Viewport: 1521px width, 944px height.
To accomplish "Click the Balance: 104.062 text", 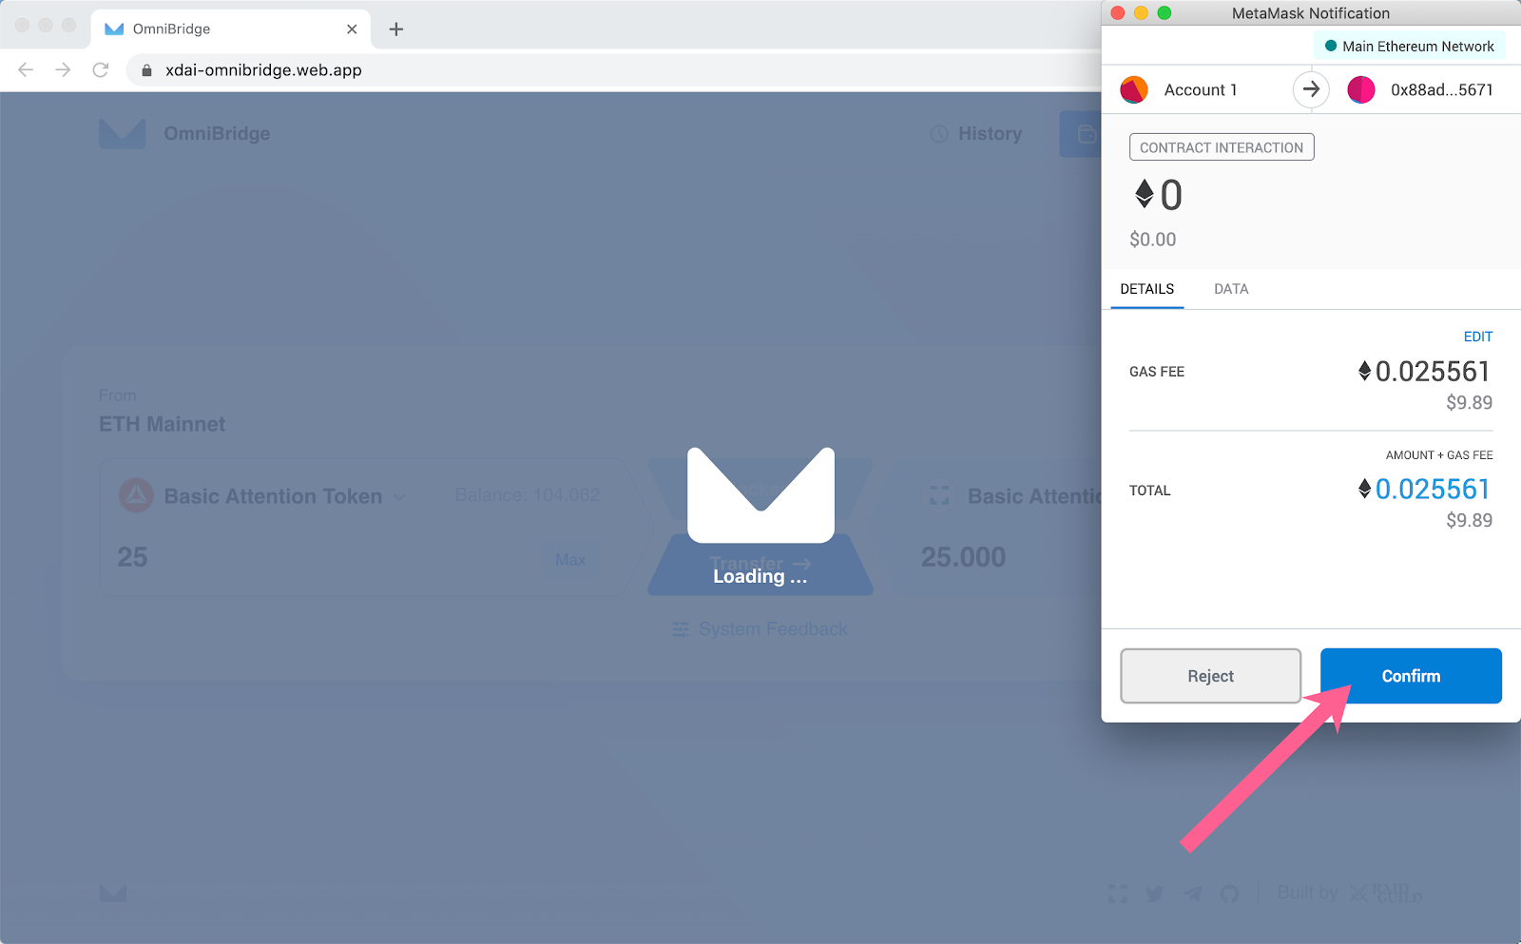I will click(x=528, y=495).
